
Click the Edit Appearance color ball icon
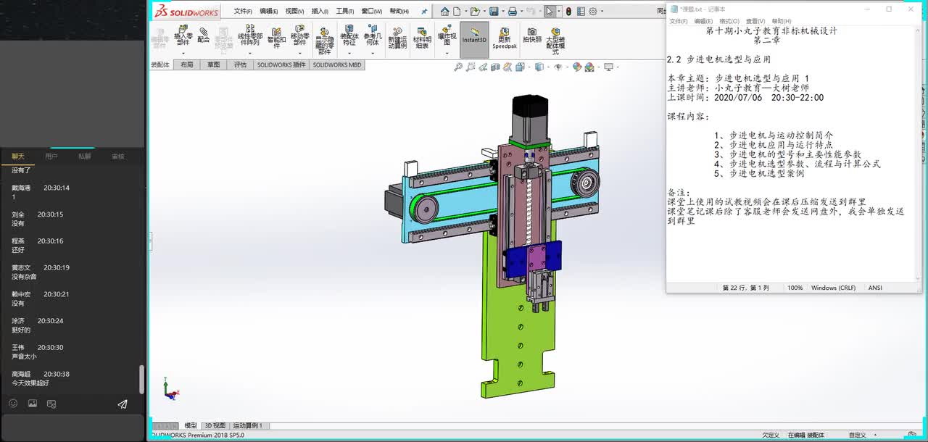(x=577, y=67)
